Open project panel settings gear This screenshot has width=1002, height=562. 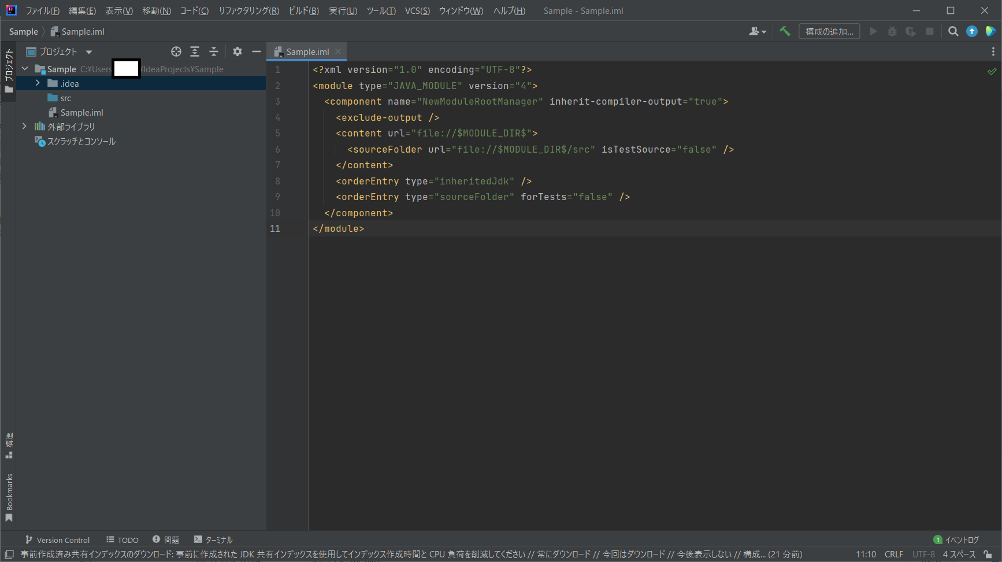point(237,51)
